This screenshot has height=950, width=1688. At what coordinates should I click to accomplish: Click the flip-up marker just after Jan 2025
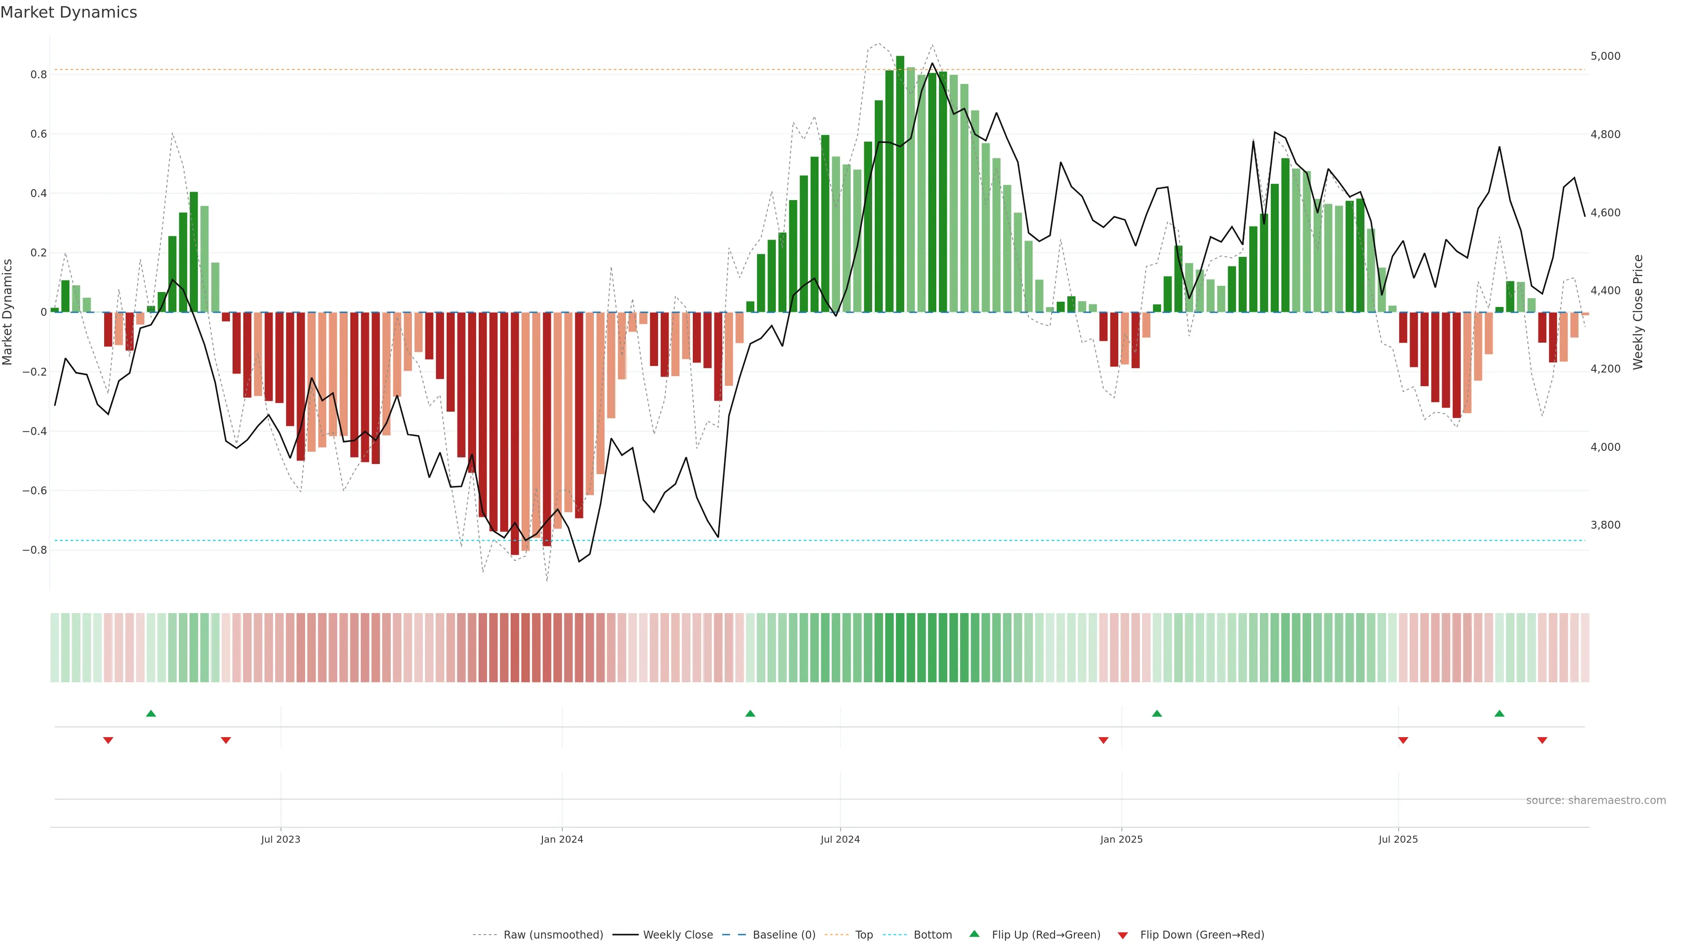(x=1157, y=713)
